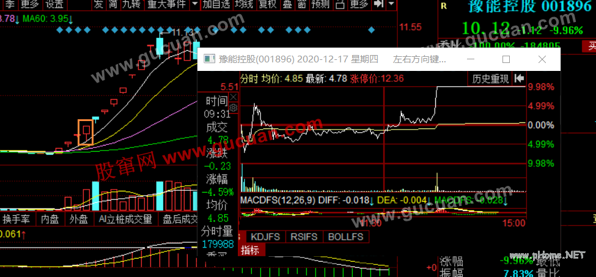
Task: Click the MACDFS(12,26,9) label
Action: coord(278,200)
